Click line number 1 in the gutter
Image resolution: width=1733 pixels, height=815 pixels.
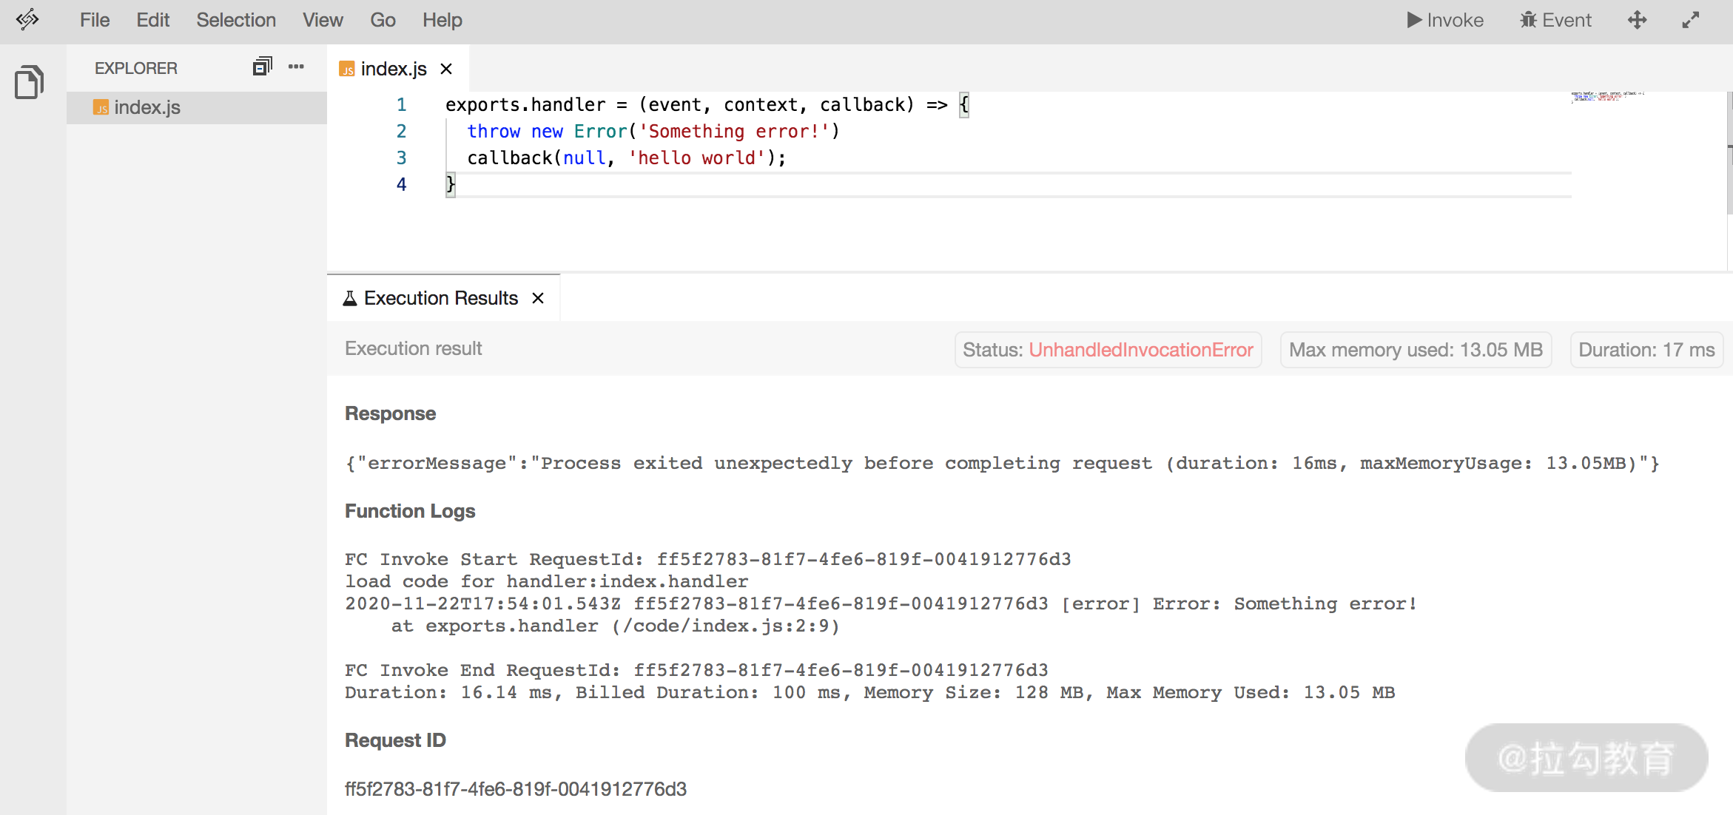[401, 104]
